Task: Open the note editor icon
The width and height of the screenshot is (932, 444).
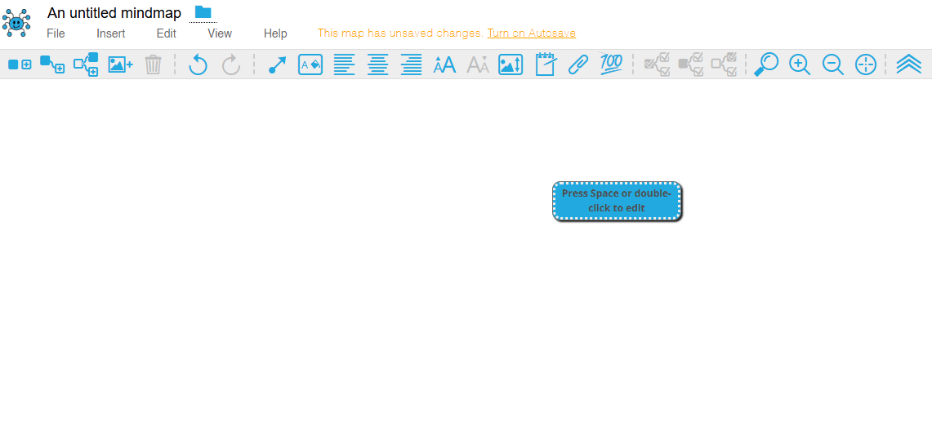Action: click(545, 64)
